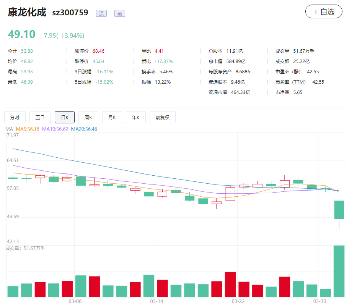
Task: Click the 成交量: 51.67万手 volume chart label
Action: pyautogui.click(x=25, y=248)
